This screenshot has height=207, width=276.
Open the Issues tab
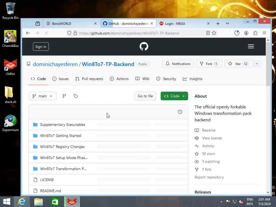60,79
